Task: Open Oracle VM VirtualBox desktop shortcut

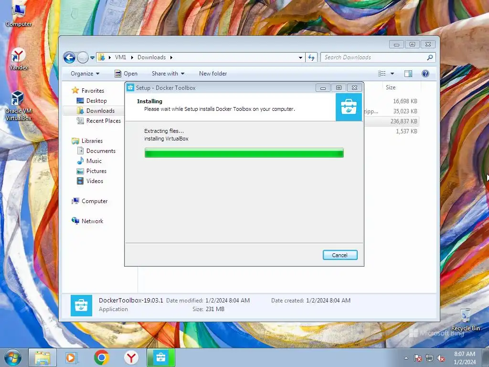Action: tap(18, 106)
